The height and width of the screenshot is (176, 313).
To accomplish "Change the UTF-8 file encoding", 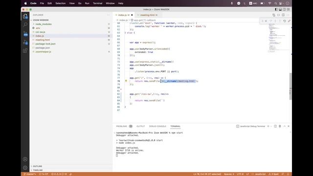I will coord(240,174).
